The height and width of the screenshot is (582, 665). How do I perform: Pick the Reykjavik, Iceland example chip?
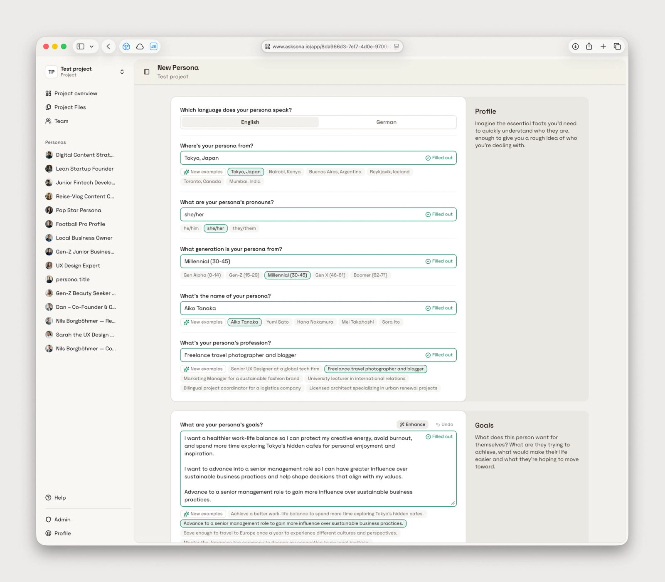tap(390, 172)
